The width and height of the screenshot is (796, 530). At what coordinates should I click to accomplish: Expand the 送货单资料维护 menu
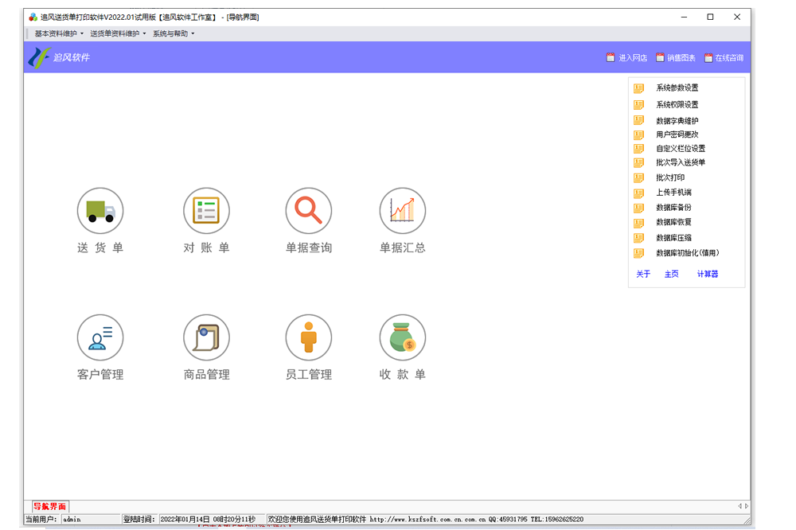118,33
